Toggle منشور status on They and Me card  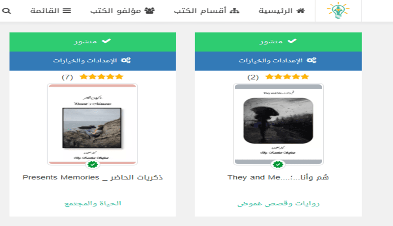click(278, 42)
